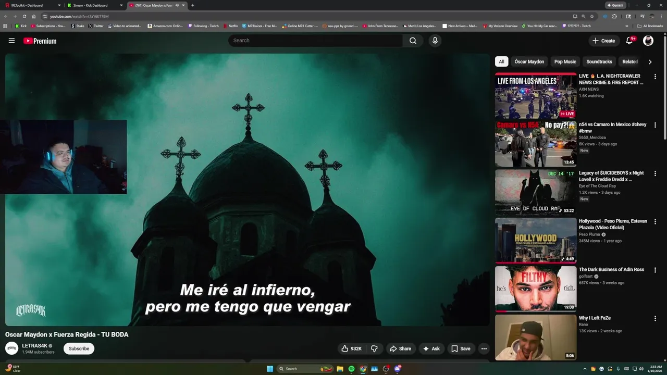Select the Related filter chip
Viewport: 667px width, 375px height.
(x=630, y=61)
